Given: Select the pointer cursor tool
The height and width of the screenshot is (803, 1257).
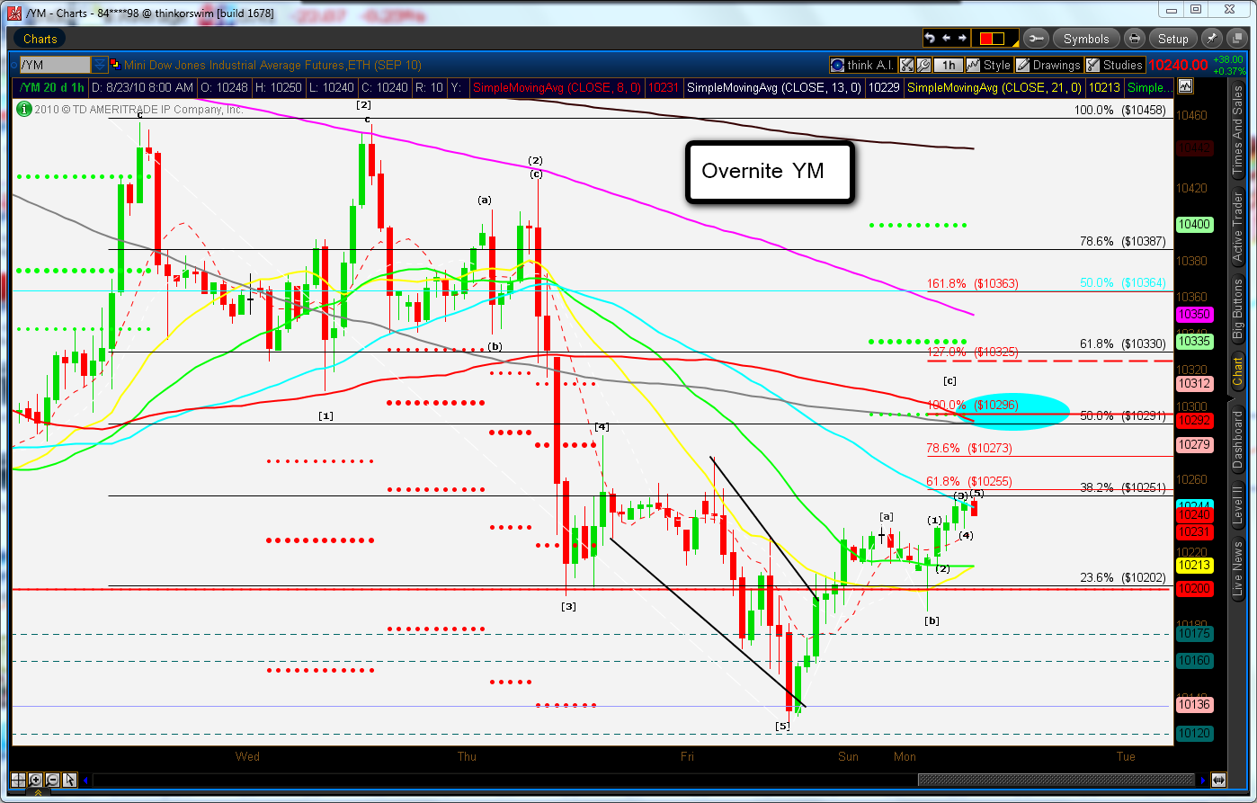Looking at the screenshot, I should coord(68,780).
